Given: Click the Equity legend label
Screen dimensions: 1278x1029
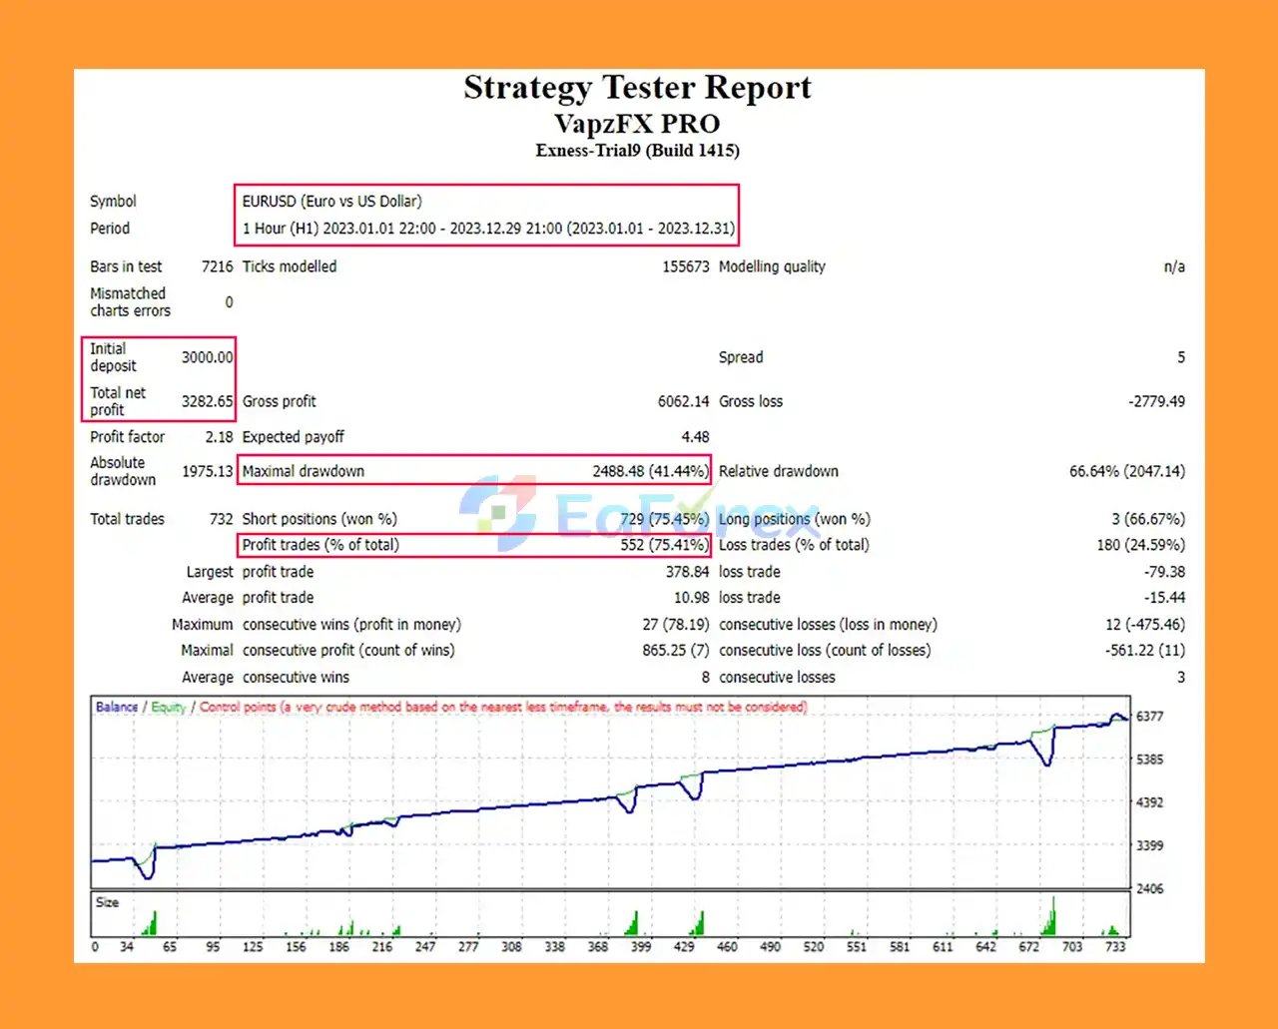Looking at the screenshot, I should click(x=169, y=707).
